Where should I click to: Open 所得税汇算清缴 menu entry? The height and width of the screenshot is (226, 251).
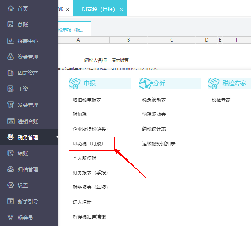pyautogui.click(x=89, y=216)
